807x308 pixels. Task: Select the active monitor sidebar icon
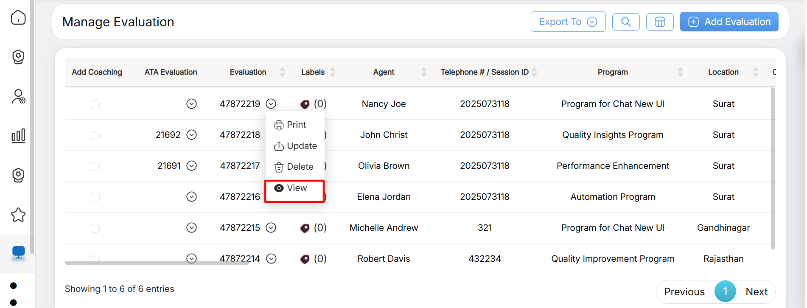point(18,252)
